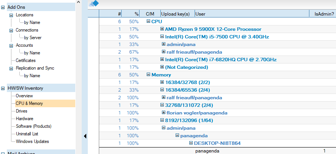The width and height of the screenshot is (336, 154).
Task: Collapse the HW/SW Inventory section
Action: 3,88
